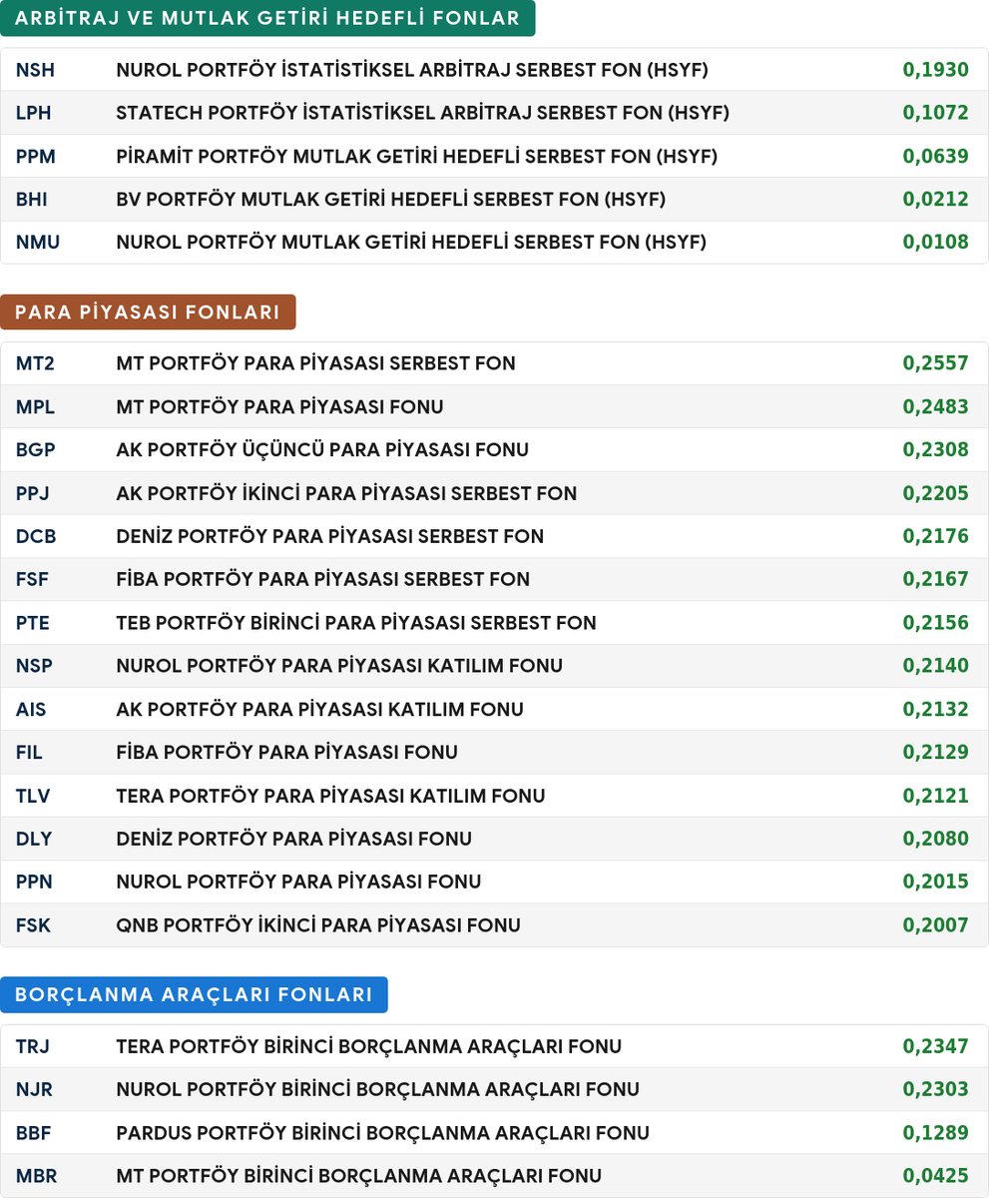Open TEB Portföy Birinci Para Piyasası Serbest Fon
The width and height of the screenshot is (989, 1198).
[x=356, y=623]
